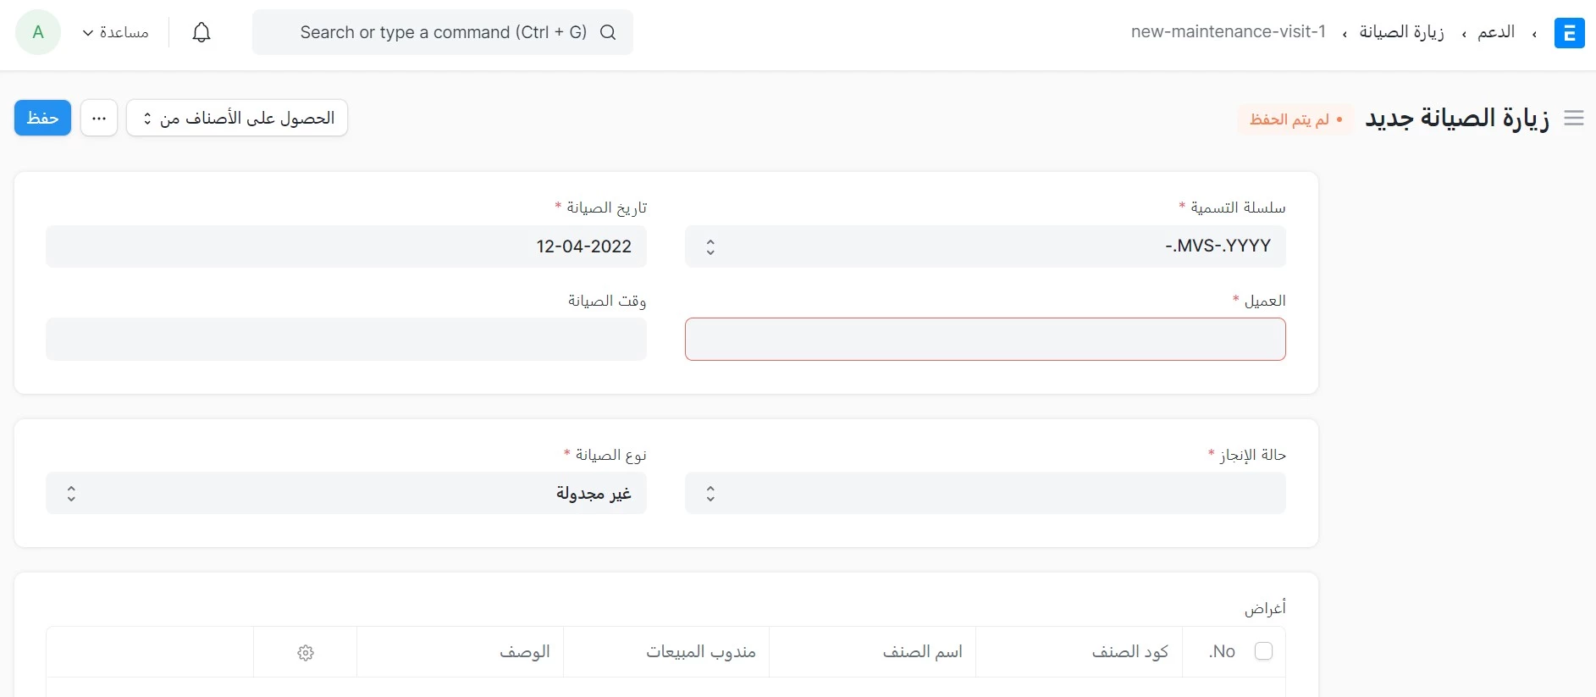Image resolution: width=1596 pixels, height=697 pixels.
Task: Open the three-dots more actions button
Action: pyautogui.click(x=99, y=118)
